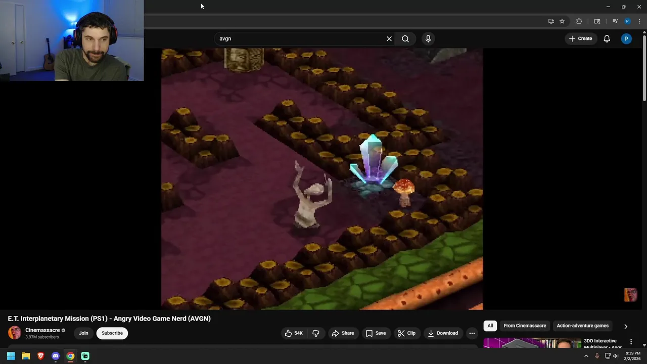Viewport: 647px width, 364px height.
Task: Open Chrome profile P avatar
Action: coord(627,21)
